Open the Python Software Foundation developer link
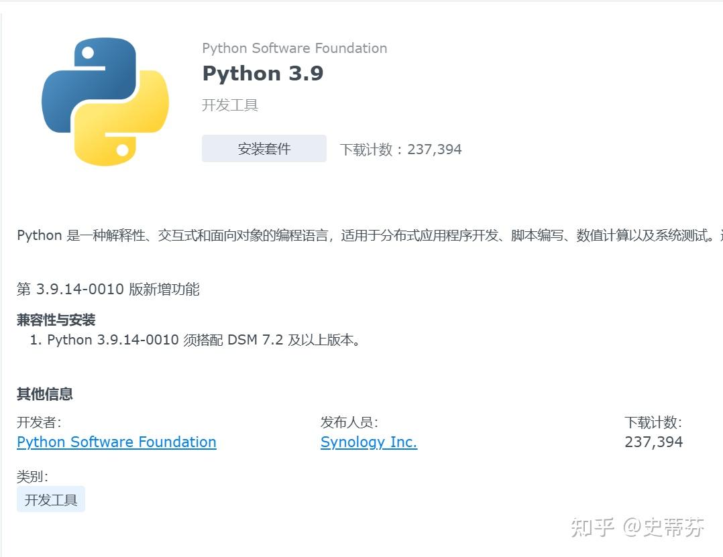723x557 pixels. point(116,442)
